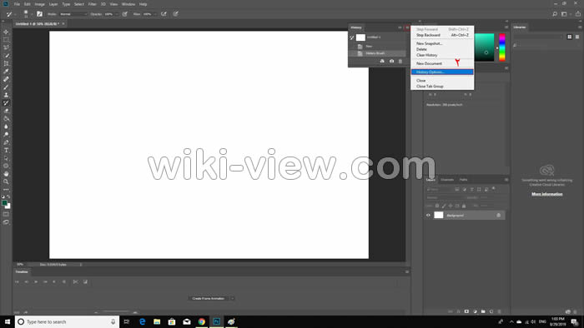Screen dimensions: 584x328
Task: Toggle pressure for size icon
Action: (x=176, y=14)
